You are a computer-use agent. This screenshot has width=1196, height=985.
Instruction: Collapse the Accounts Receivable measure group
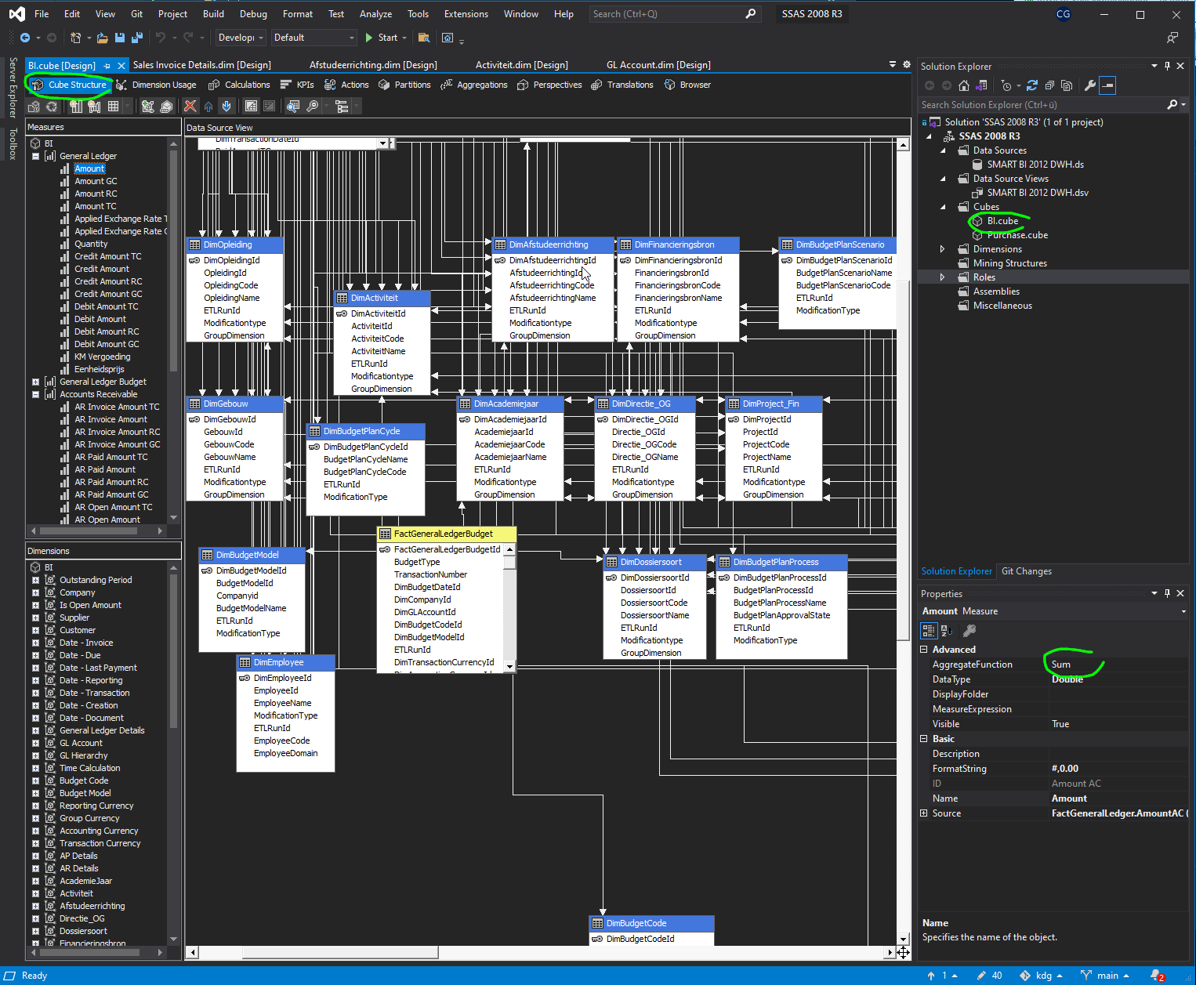pos(35,394)
